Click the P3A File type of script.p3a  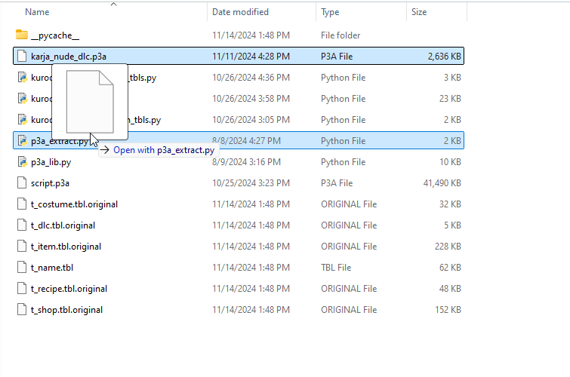337,182
